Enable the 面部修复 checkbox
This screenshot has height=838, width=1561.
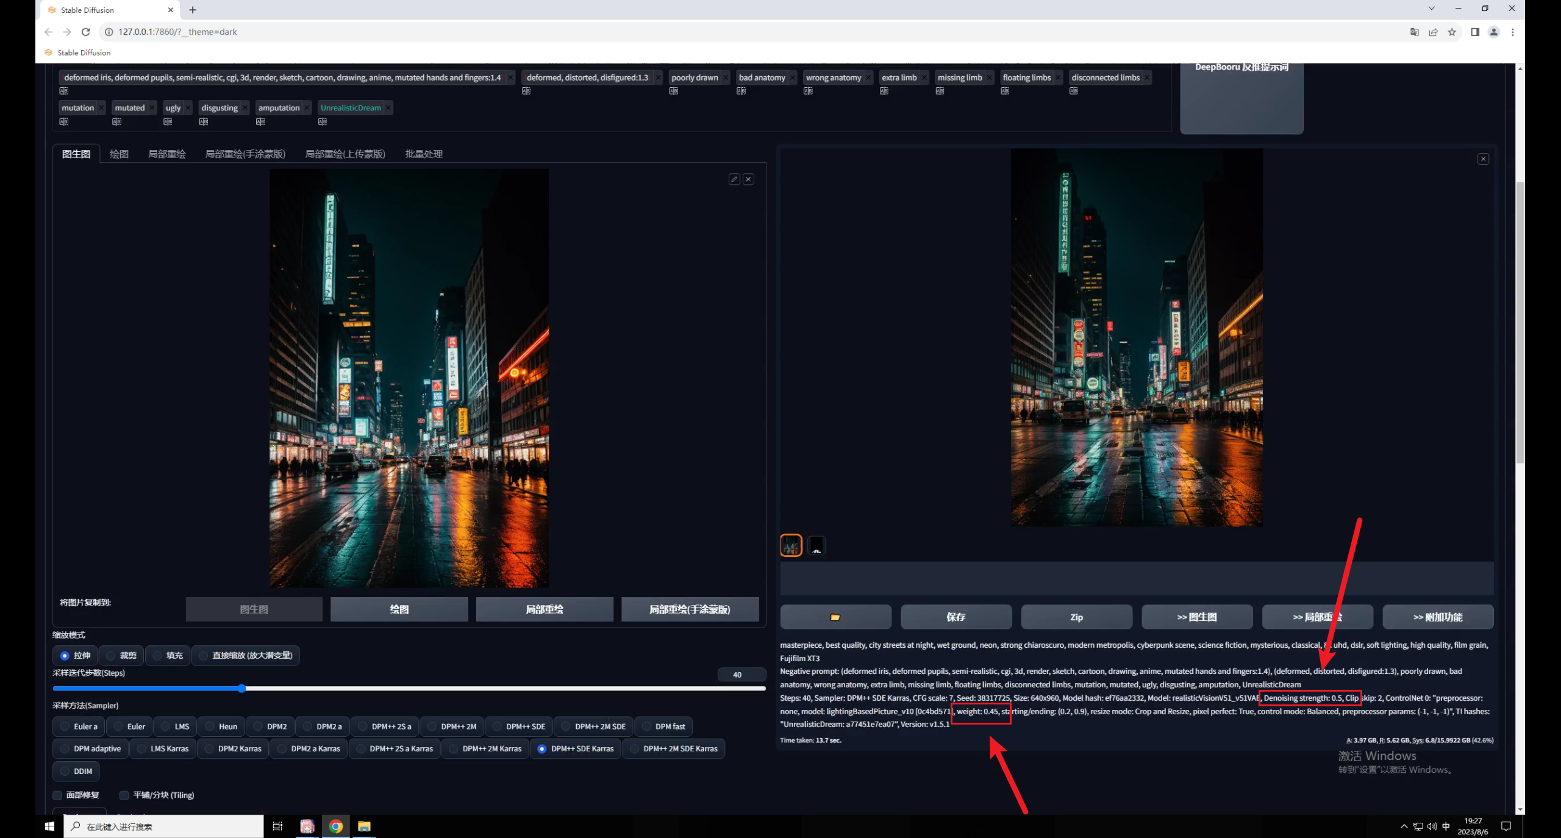[x=57, y=795]
